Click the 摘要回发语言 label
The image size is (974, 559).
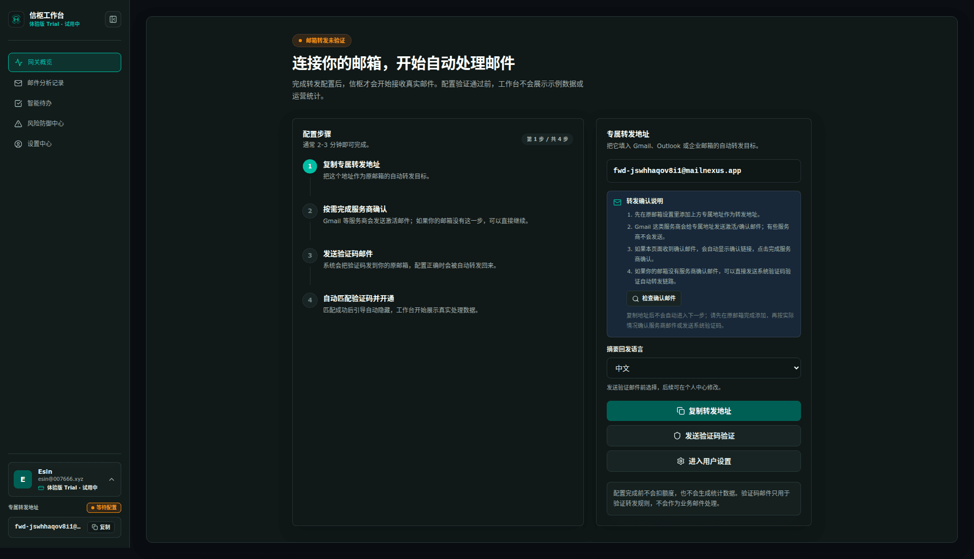tap(625, 350)
